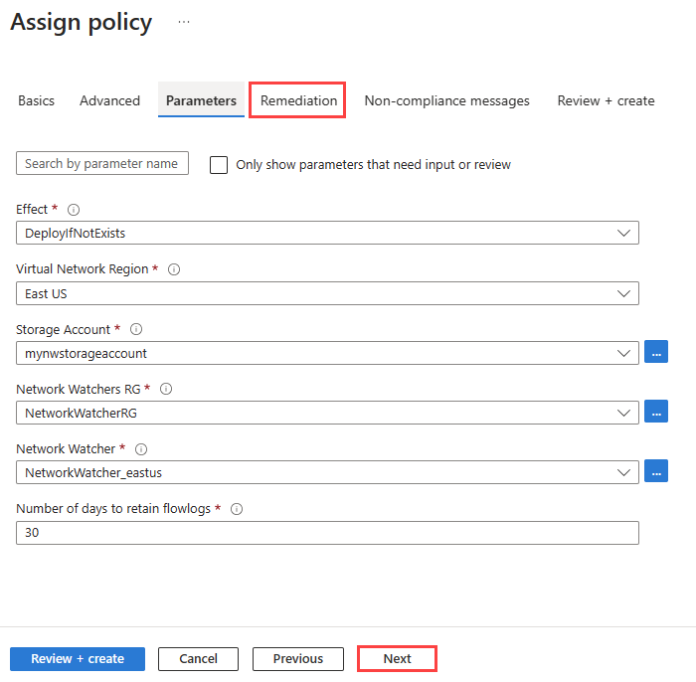Click the number of days to retain field
The image size is (696, 682).
[327, 533]
